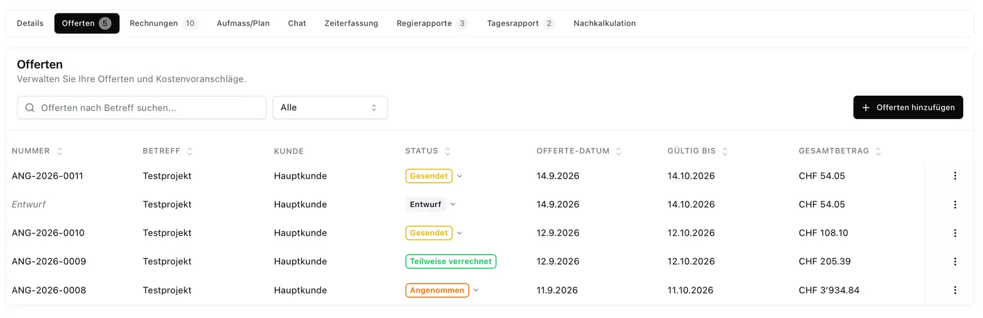Expand status chevron for ANG-2026-0011

coord(460,176)
